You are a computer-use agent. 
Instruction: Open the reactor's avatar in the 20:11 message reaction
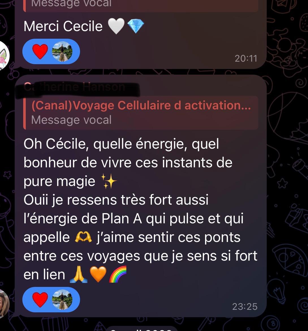point(62,51)
